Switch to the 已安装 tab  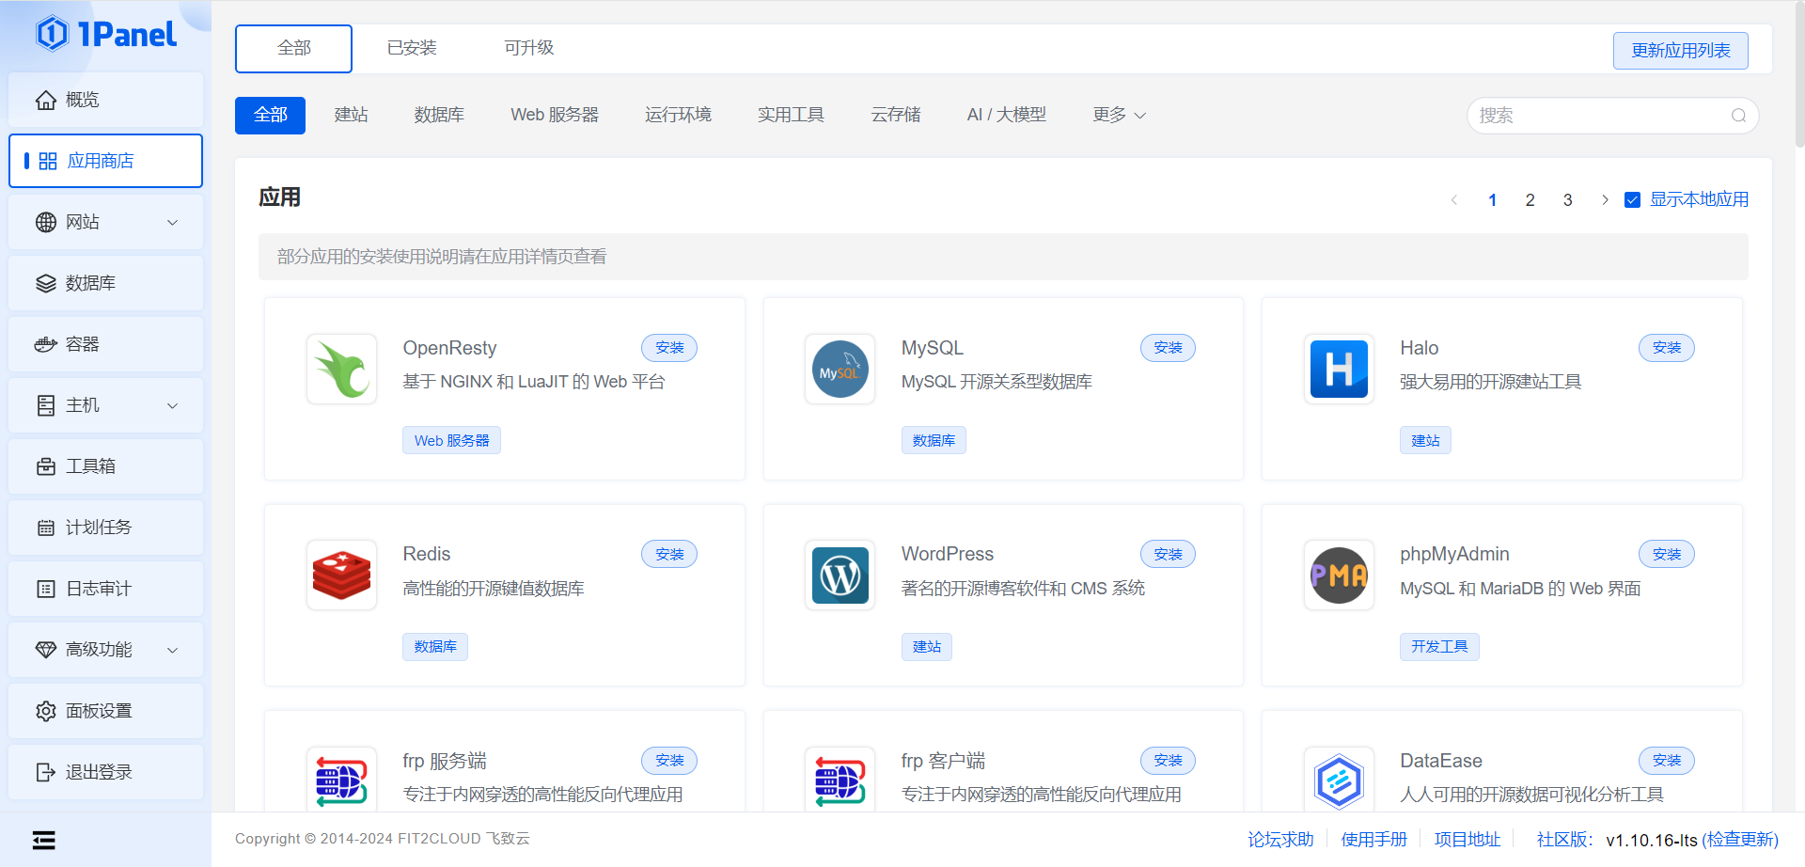coord(412,48)
